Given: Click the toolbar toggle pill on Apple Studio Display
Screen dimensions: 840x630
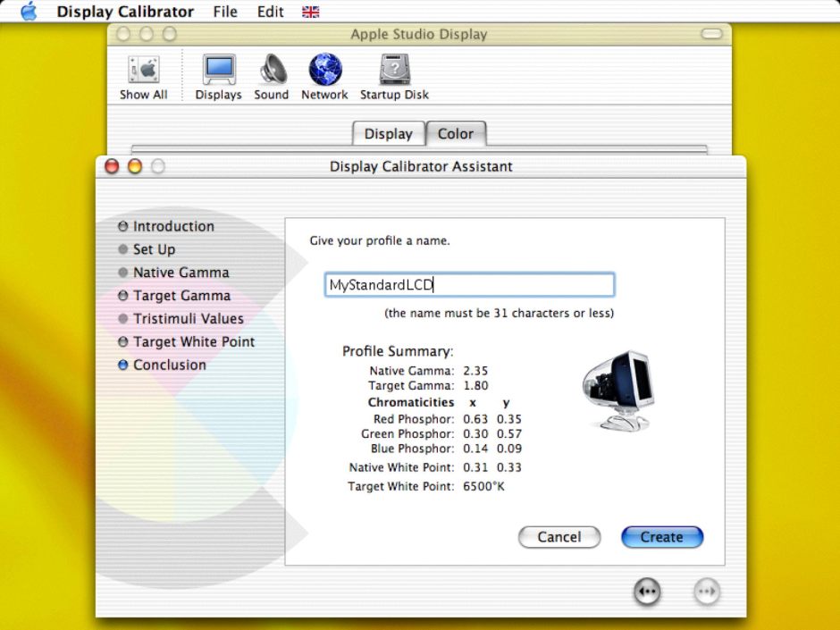Looking at the screenshot, I should click(711, 34).
